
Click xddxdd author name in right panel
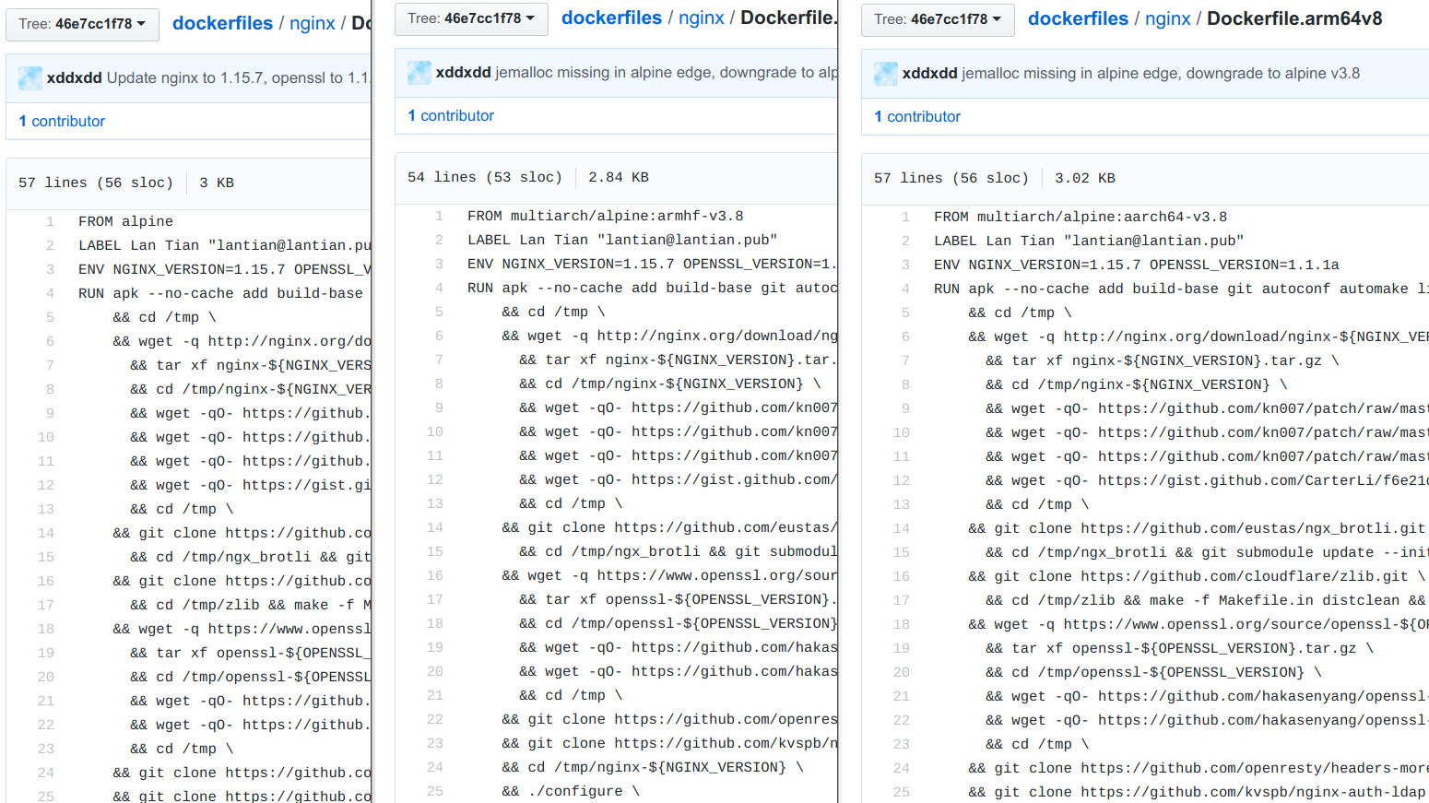[930, 74]
